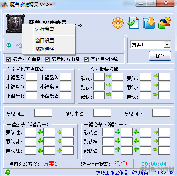
Task: Click the 小键盘5 hotkey input box
Action: pos(66,86)
